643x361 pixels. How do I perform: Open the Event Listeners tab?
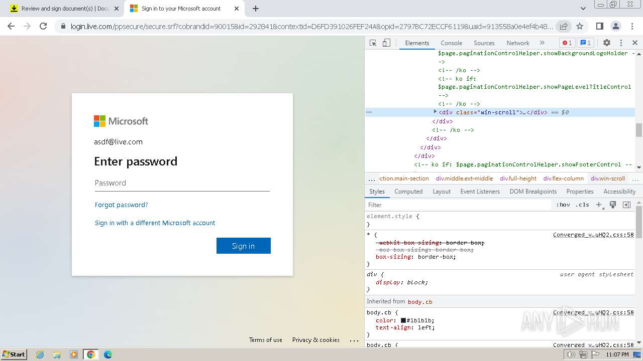480,192
